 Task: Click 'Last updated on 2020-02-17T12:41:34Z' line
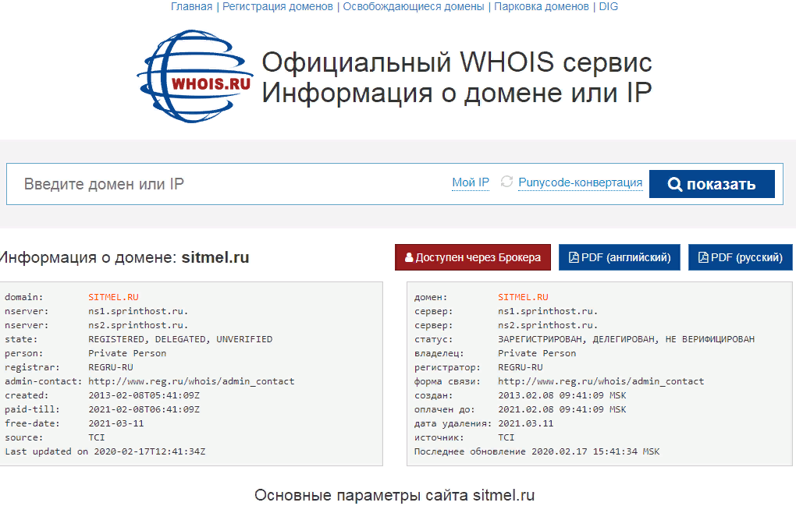[x=105, y=451]
